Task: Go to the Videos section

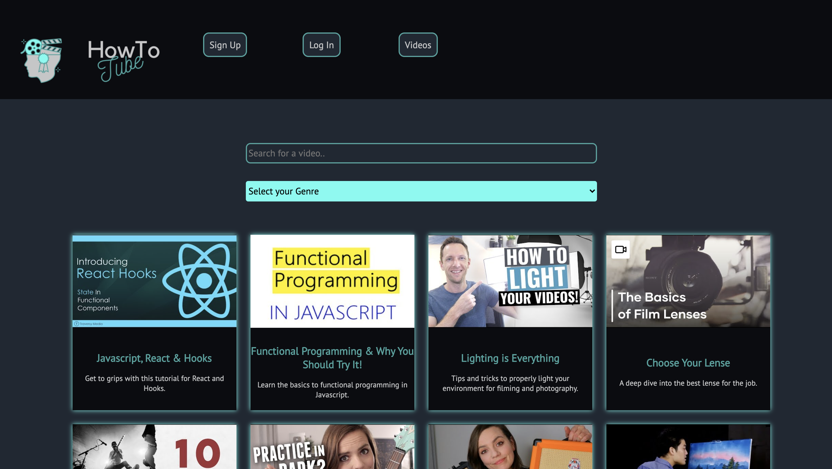Action: point(418,45)
